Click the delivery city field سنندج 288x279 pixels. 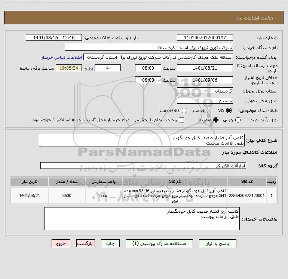(x=205, y=100)
